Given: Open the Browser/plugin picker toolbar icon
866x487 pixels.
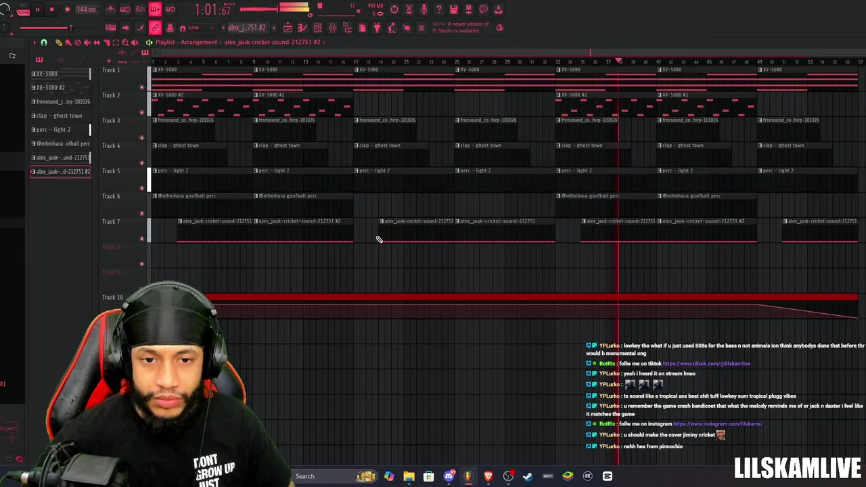Looking at the screenshot, I should coord(347,28).
